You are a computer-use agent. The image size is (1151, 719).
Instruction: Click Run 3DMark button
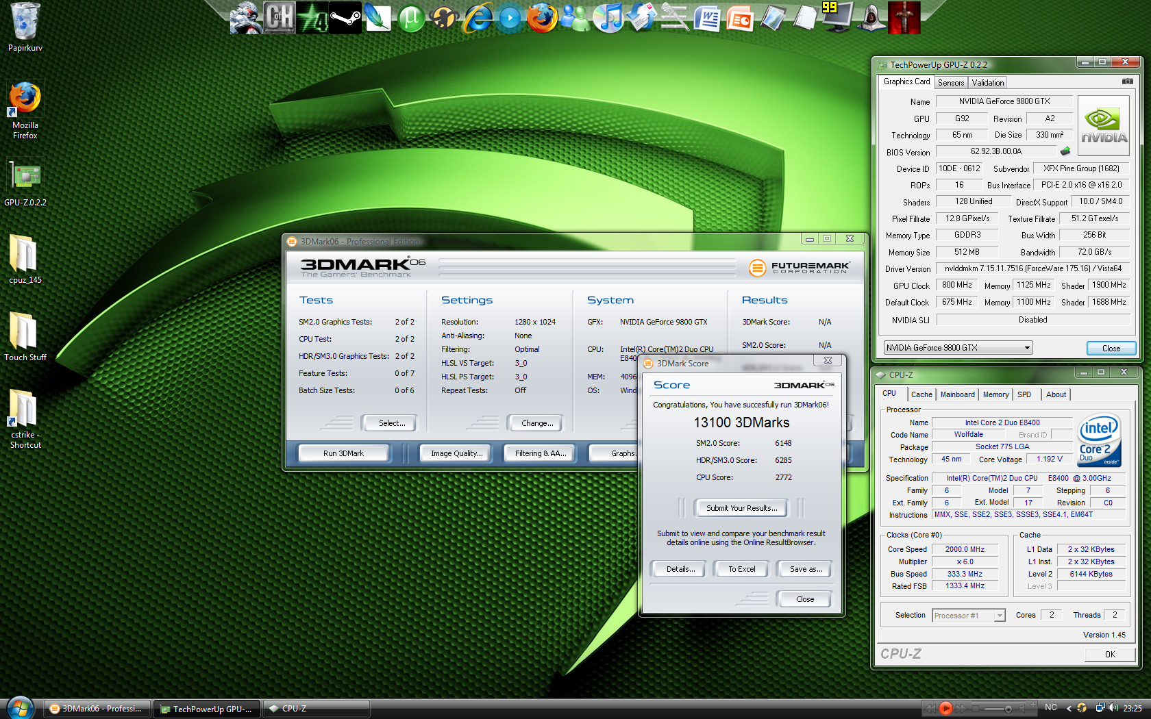pyautogui.click(x=343, y=453)
